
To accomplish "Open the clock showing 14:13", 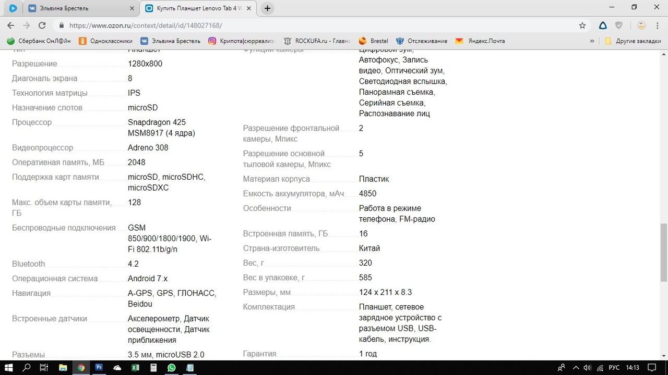I will coord(633,368).
